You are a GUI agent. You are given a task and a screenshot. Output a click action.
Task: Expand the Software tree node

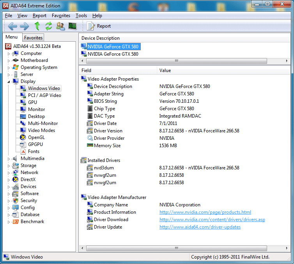[x=9, y=194]
